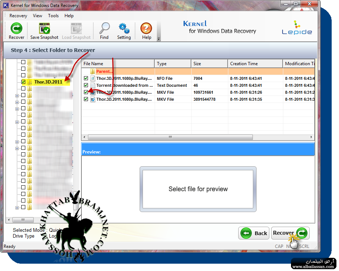The height and width of the screenshot is (271, 339).
Task: Click the size value 46
Action: tap(196, 85)
